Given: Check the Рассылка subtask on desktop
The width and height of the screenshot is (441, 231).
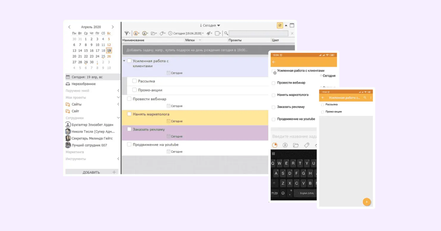Looking at the screenshot, I should click(134, 81).
